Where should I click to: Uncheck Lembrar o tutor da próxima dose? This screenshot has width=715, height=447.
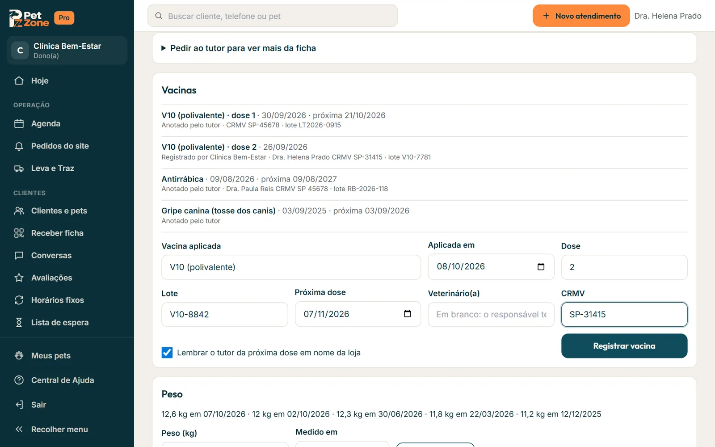click(167, 353)
